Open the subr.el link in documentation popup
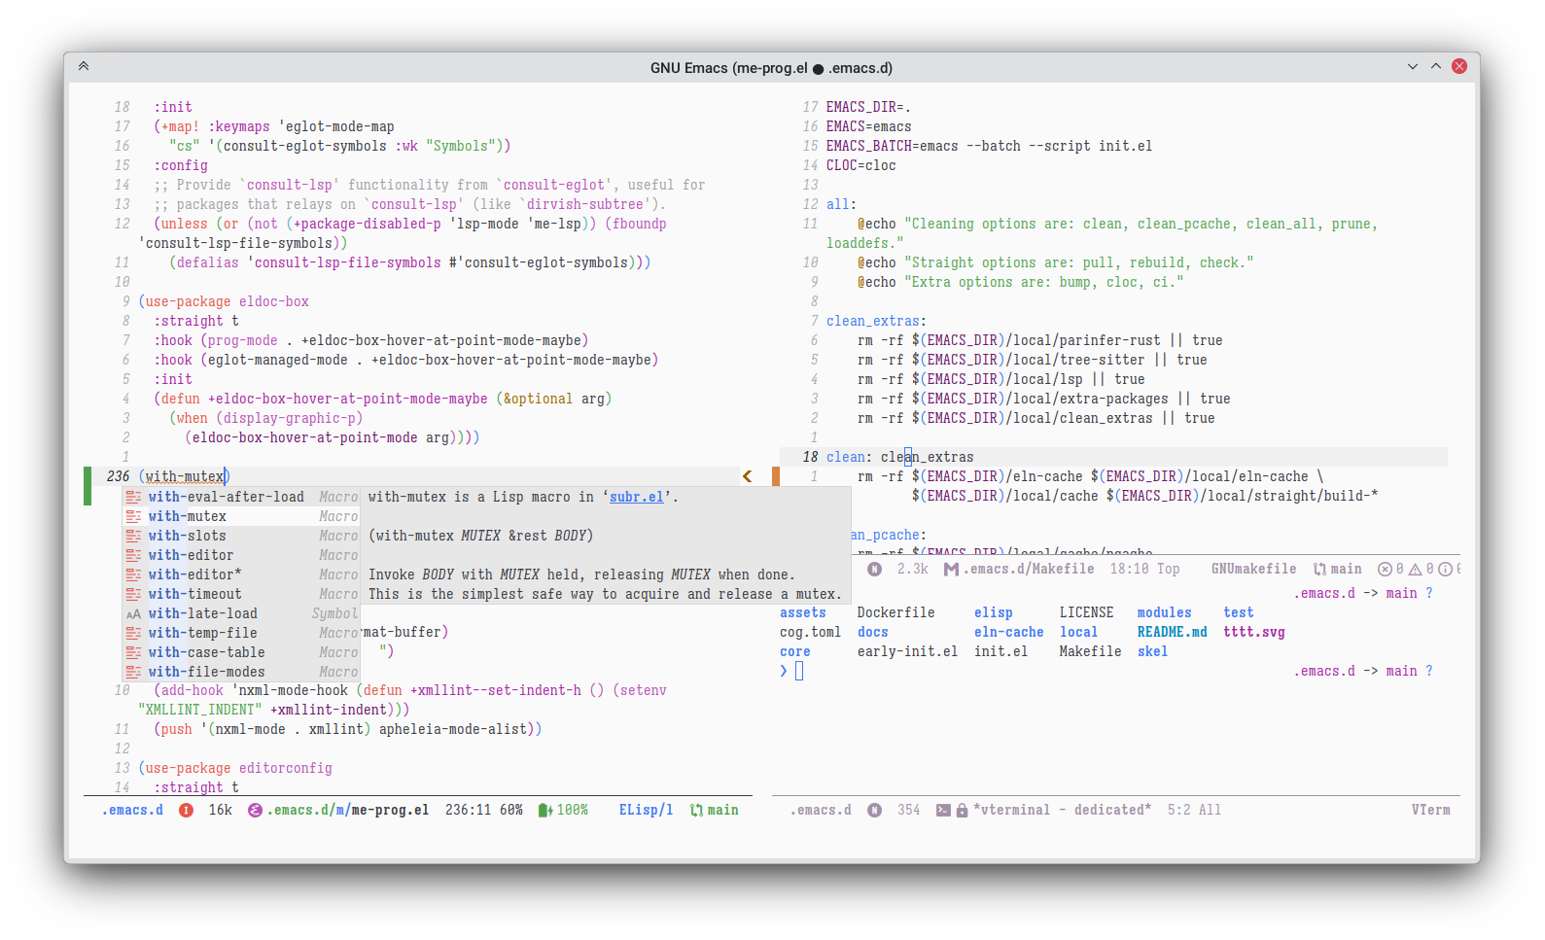The image size is (1545, 940). pos(636,497)
